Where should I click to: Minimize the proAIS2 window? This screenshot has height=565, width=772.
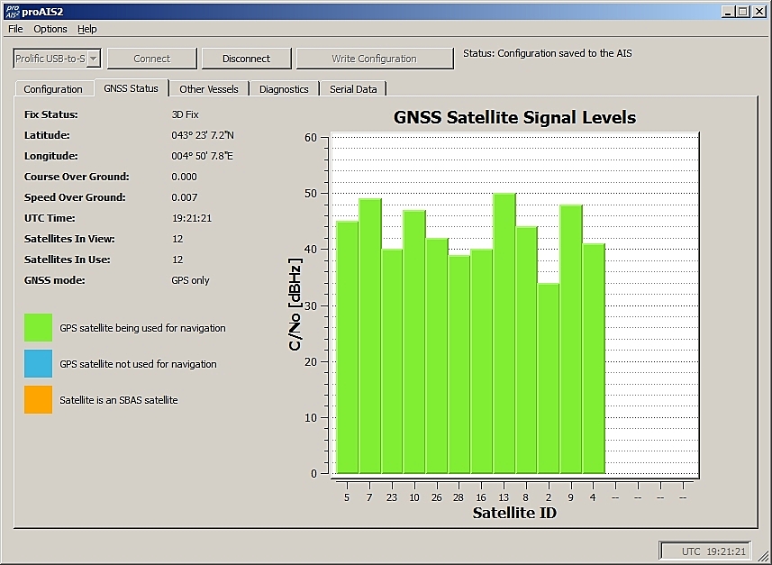(x=728, y=12)
